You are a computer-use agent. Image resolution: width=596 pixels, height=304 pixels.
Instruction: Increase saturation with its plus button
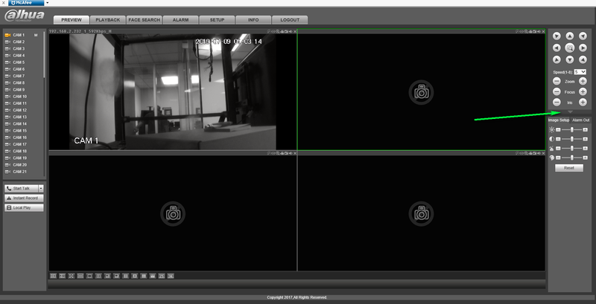tap(585, 148)
